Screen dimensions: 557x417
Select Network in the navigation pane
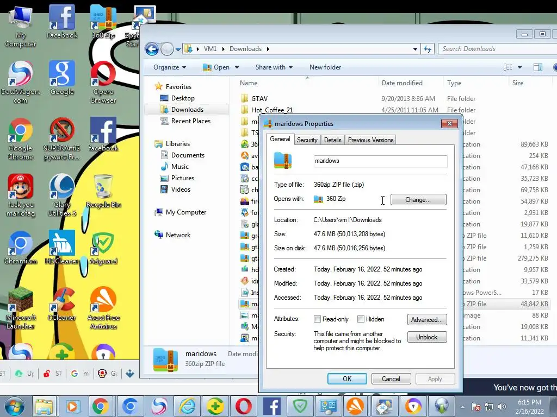[178, 235]
